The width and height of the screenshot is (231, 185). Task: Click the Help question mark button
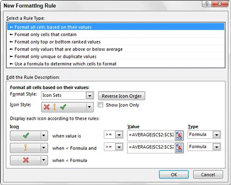[x=207, y=4]
